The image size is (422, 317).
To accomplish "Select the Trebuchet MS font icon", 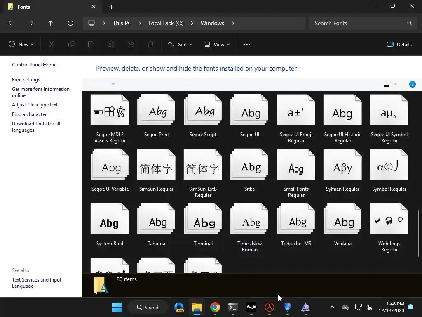I will click(x=296, y=219).
